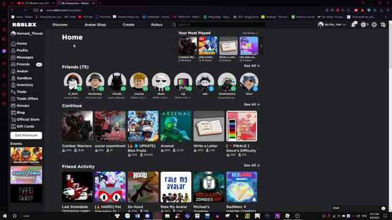Open Rate My Avatar thumbnail

[x=176, y=187]
